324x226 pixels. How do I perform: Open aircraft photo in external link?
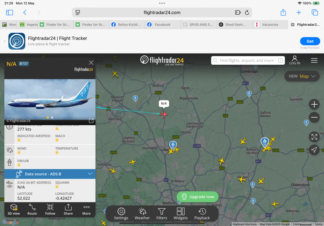91,121
